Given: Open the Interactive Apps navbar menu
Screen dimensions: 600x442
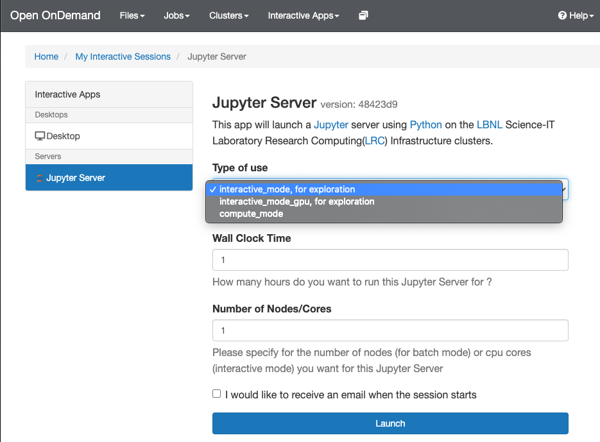Looking at the screenshot, I should pyautogui.click(x=303, y=15).
